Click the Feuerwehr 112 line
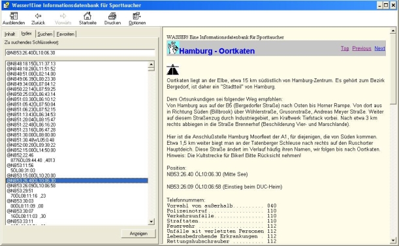 point(221,226)
